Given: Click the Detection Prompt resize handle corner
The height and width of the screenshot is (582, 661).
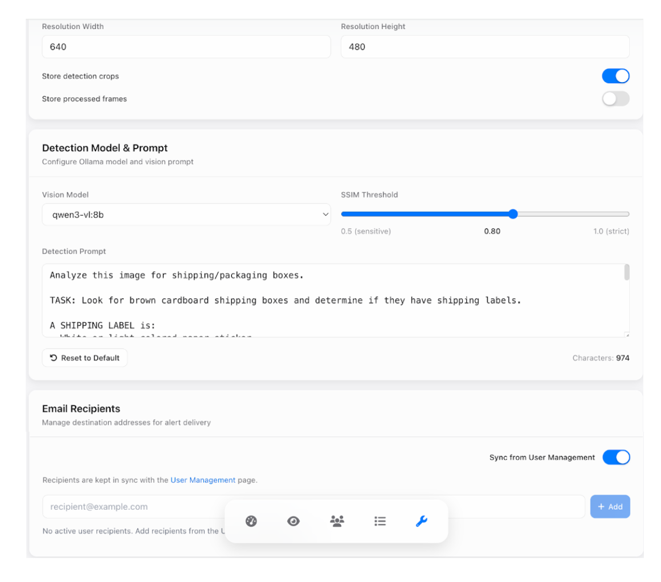Looking at the screenshot, I should click(626, 334).
